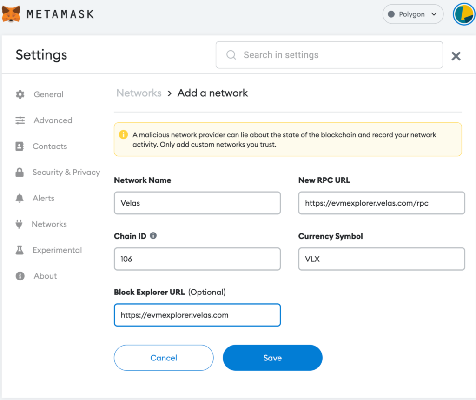Click the New RPC URL field

point(381,203)
